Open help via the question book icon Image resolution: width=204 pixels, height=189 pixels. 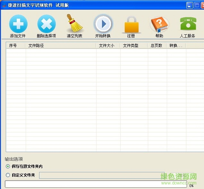(160, 24)
